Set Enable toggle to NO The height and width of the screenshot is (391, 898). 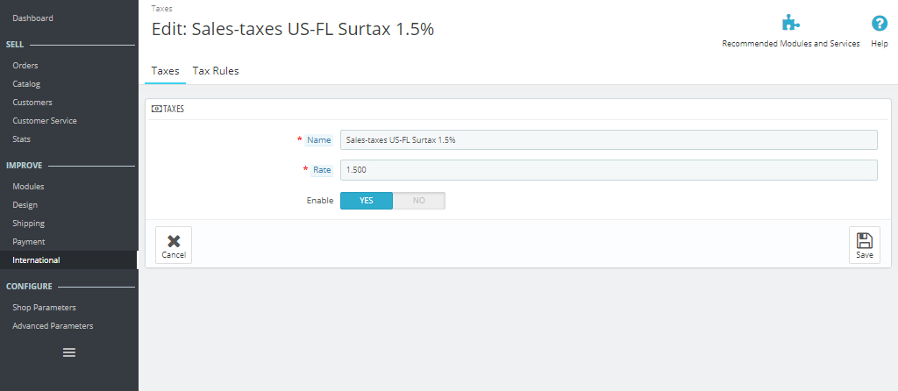click(419, 201)
